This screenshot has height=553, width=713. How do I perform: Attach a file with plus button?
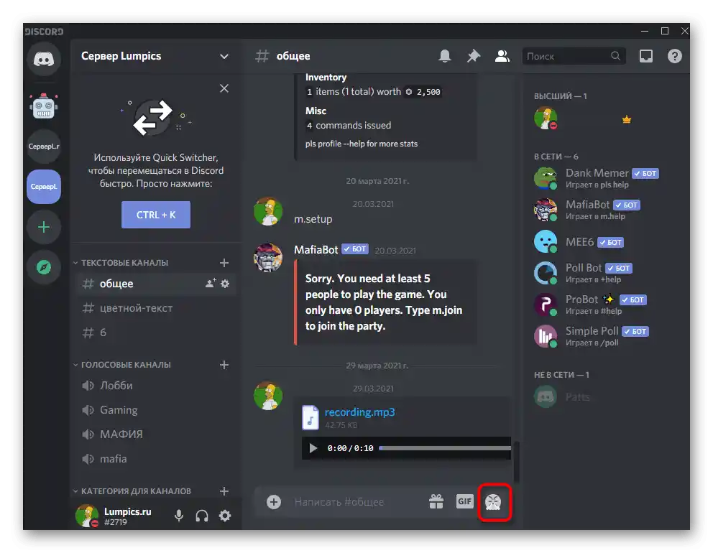(274, 502)
